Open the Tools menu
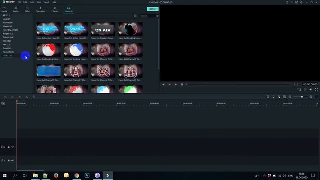Viewport: 320px width, 180px height. click(x=32, y=2)
